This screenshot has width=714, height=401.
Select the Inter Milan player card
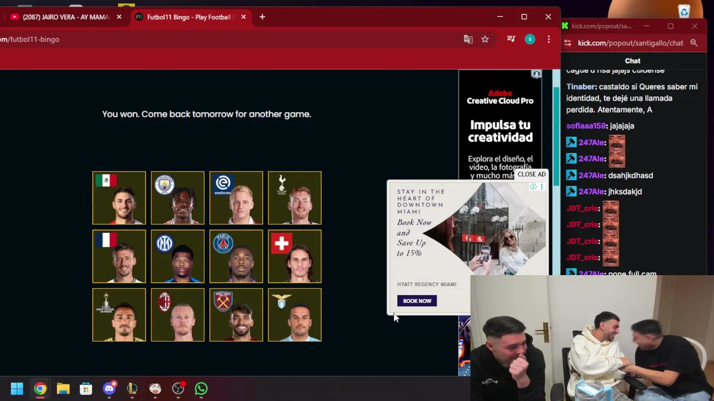pos(177,256)
